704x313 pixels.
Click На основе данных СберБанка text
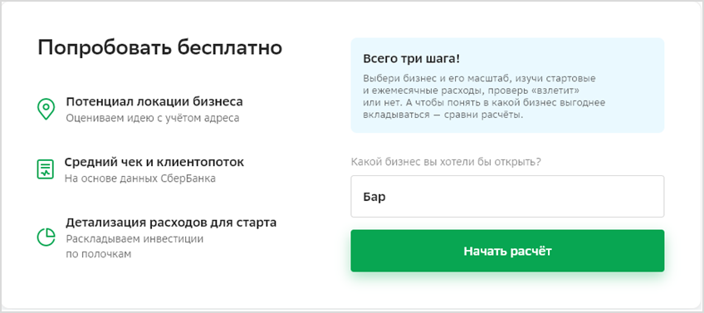click(x=140, y=179)
